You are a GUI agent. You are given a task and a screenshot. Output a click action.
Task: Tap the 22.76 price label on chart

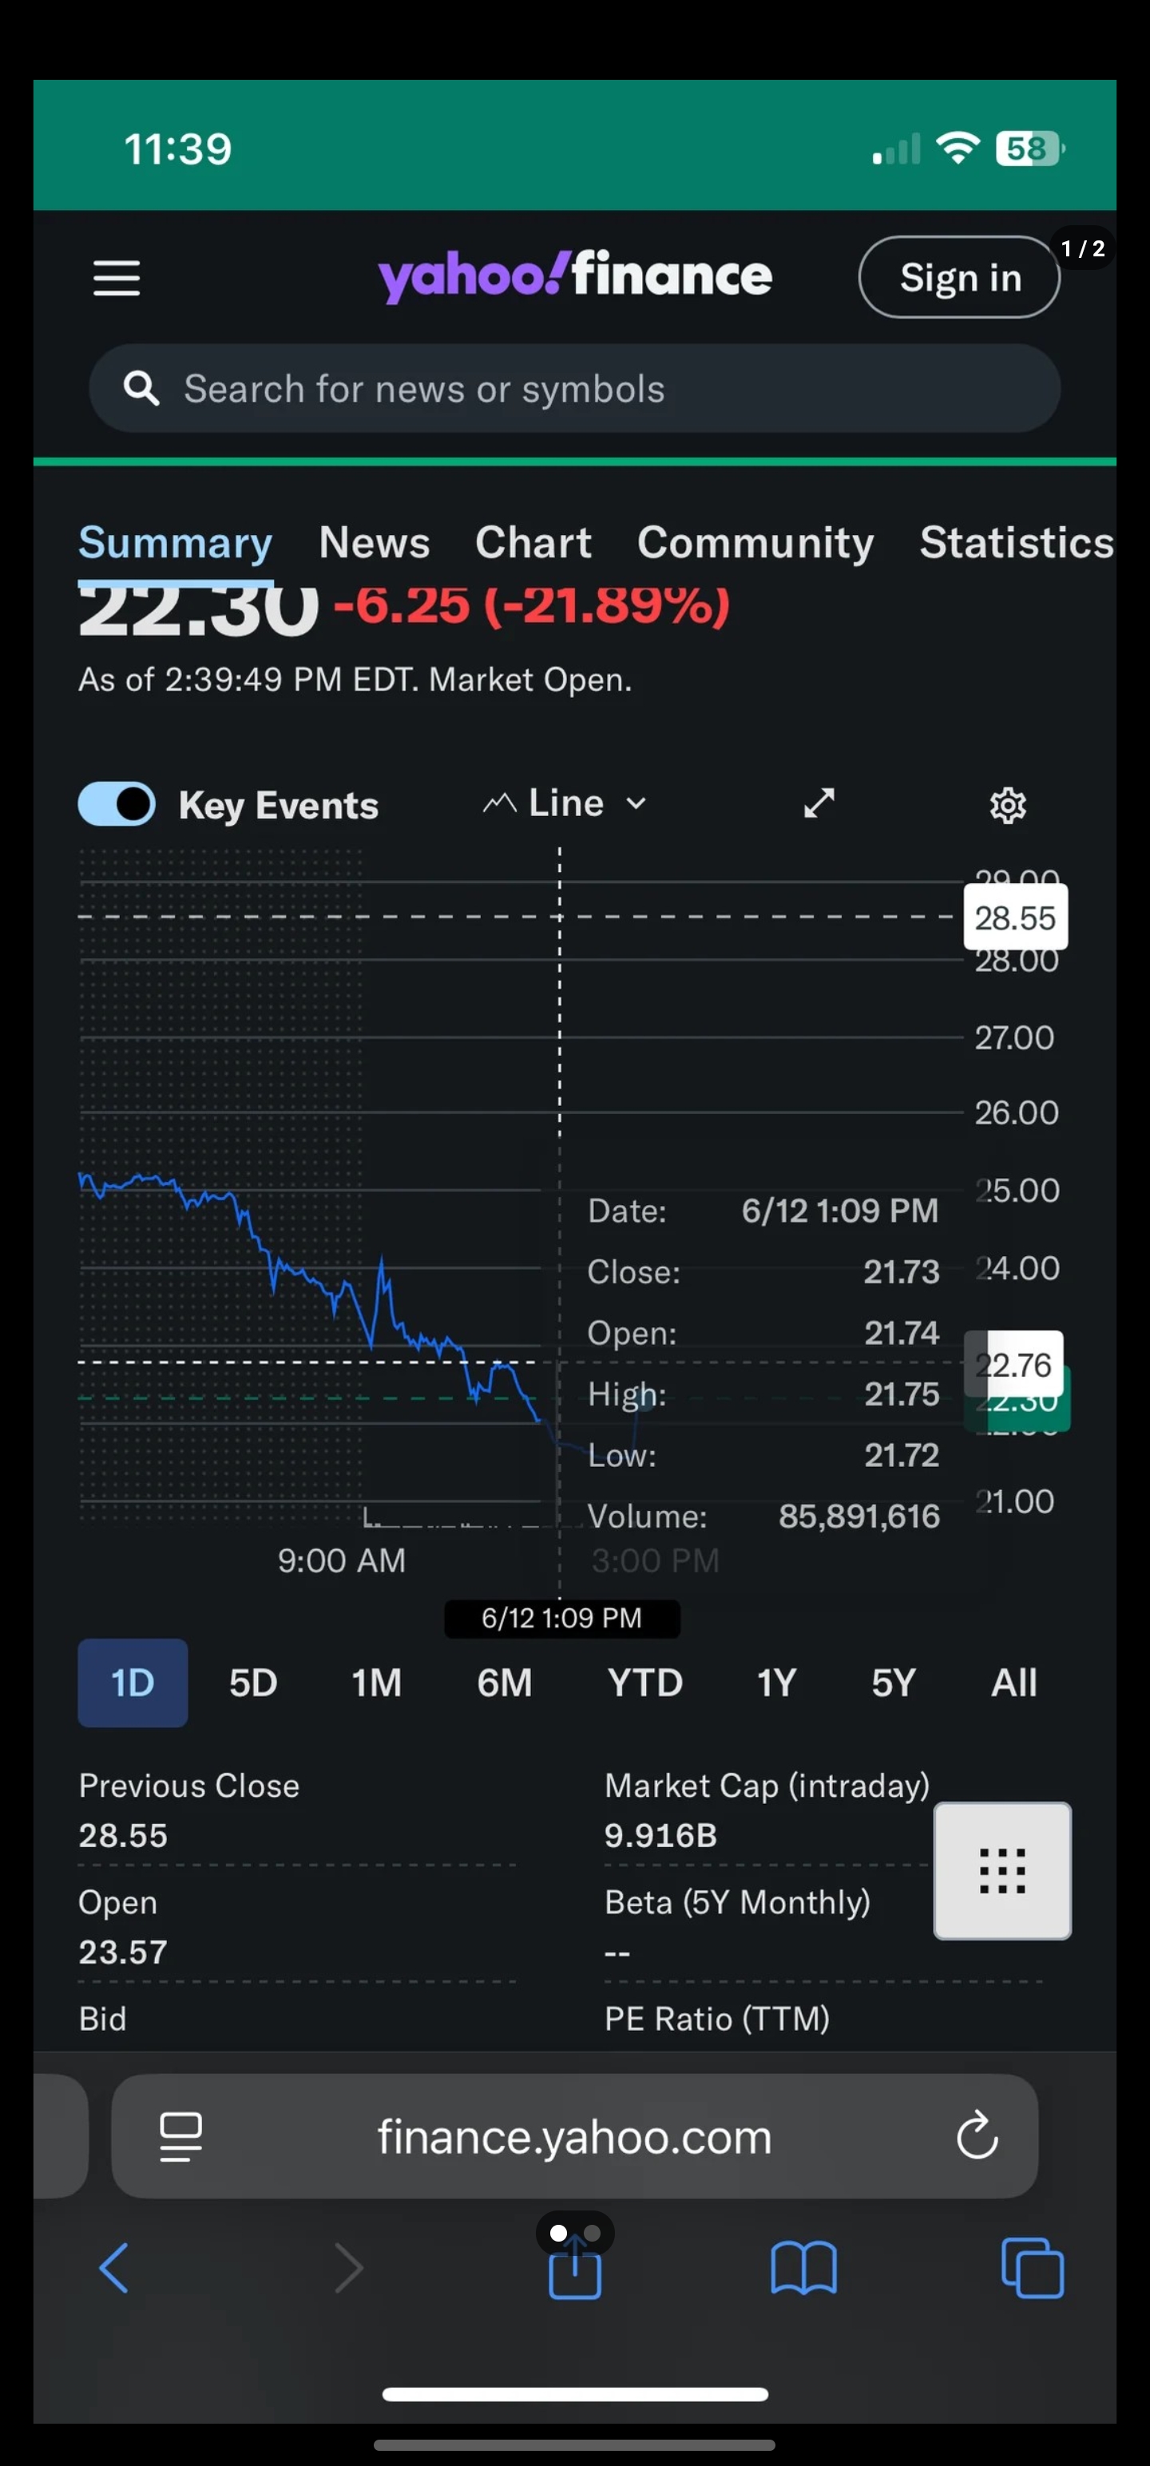[1013, 1364]
